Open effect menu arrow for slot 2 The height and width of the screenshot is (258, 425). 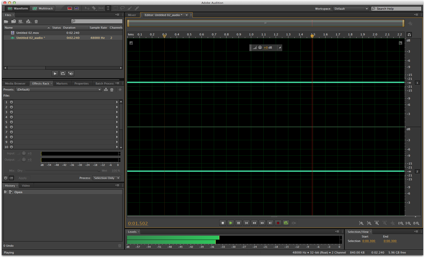coord(117,107)
